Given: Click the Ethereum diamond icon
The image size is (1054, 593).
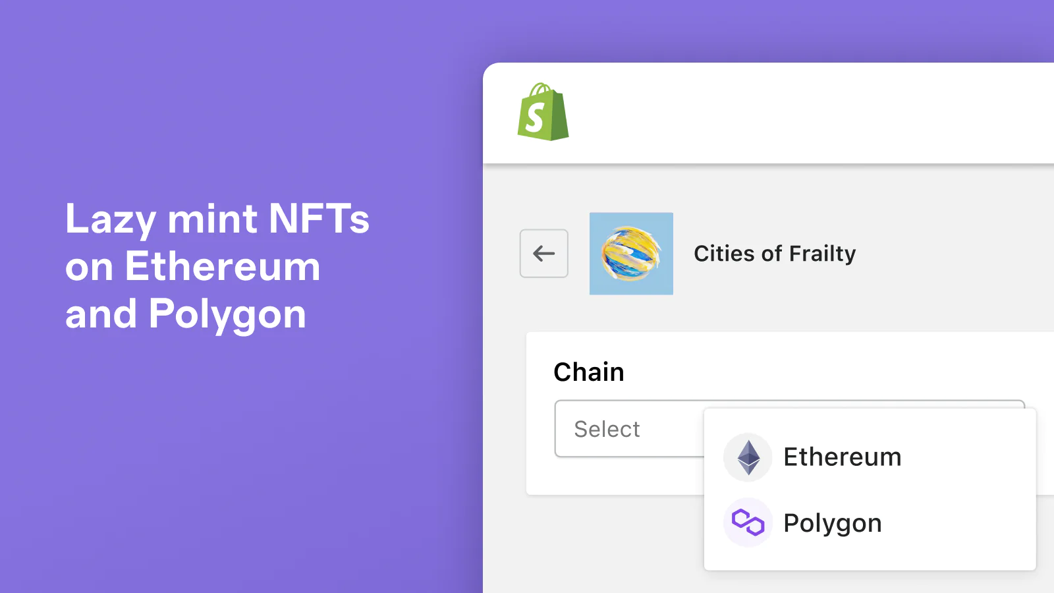Looking at the screenshot, I should pyautogui.click(x=748, y=457).
